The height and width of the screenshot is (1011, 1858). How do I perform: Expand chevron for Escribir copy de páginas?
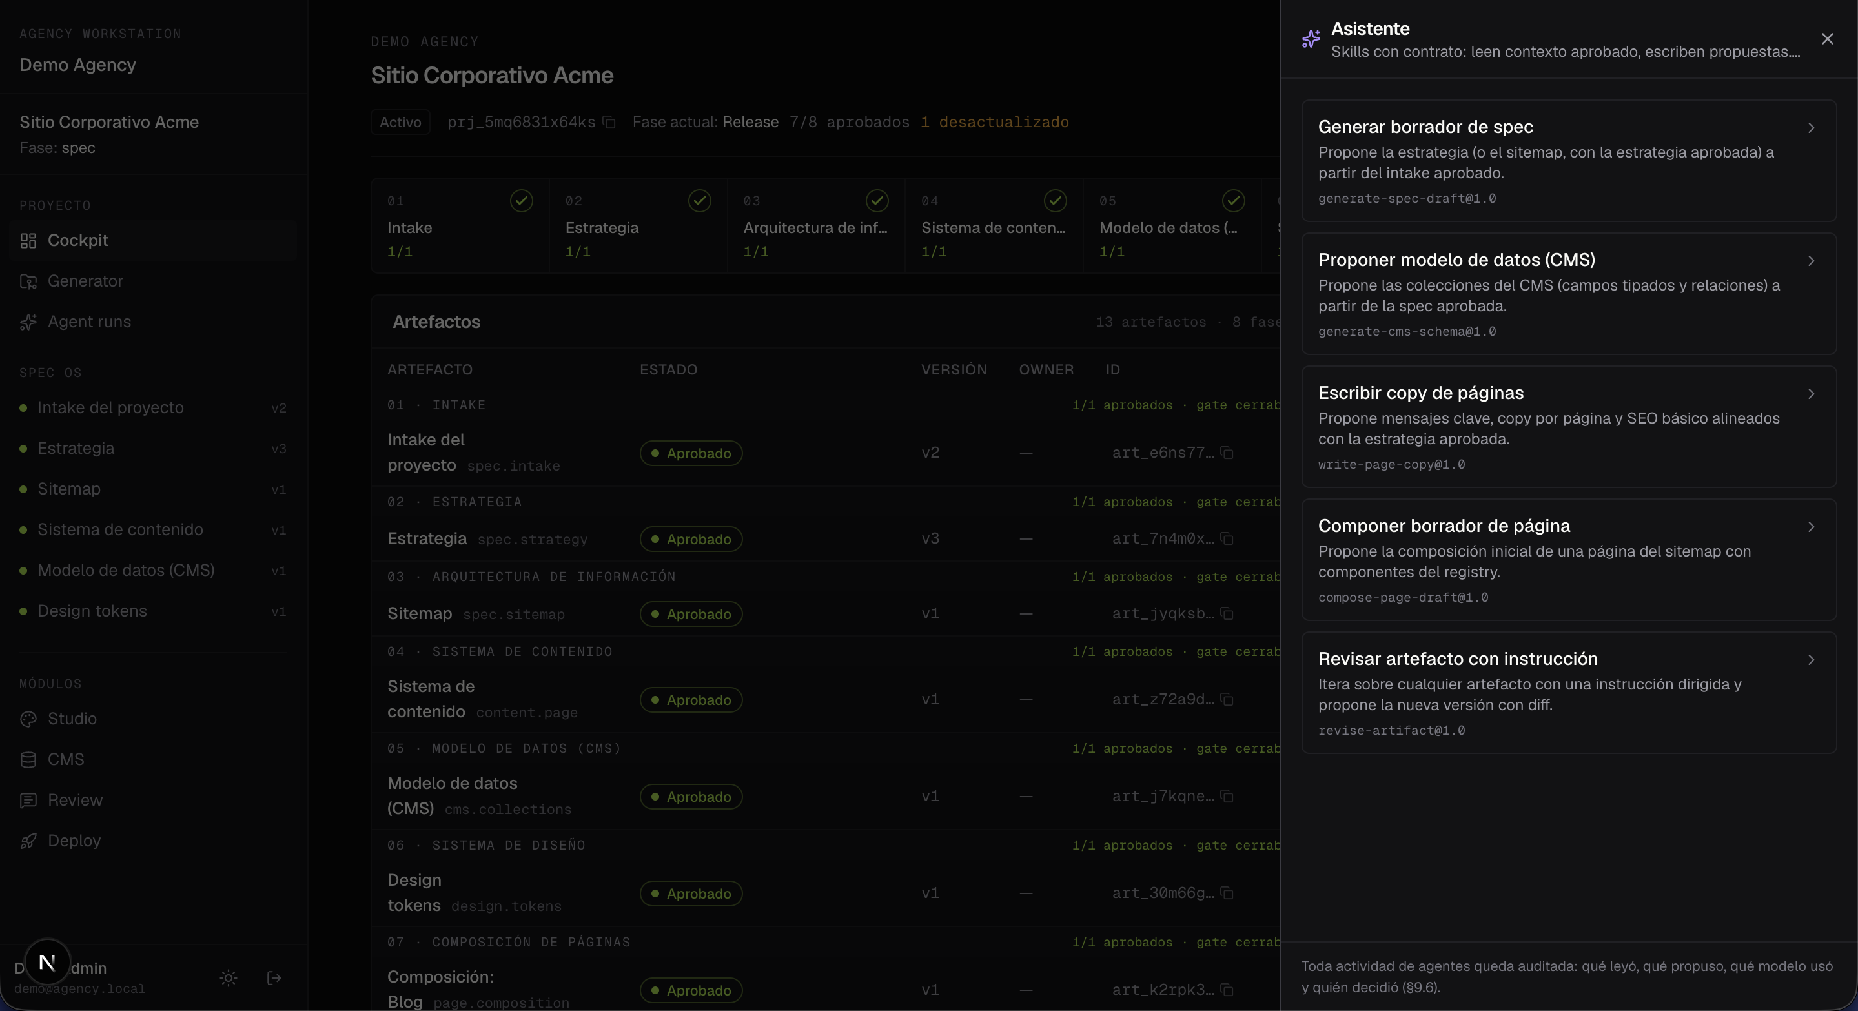(x=1811, y=394)
